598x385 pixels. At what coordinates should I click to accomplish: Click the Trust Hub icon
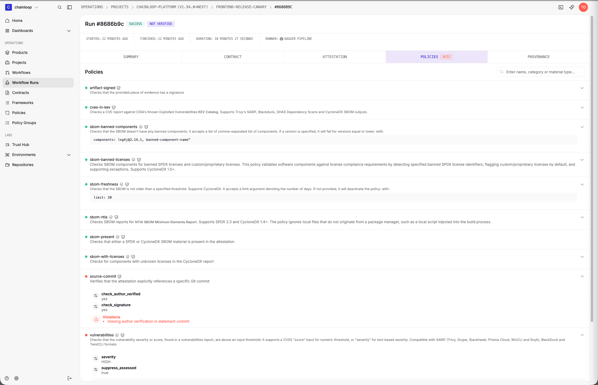point(7,145)
